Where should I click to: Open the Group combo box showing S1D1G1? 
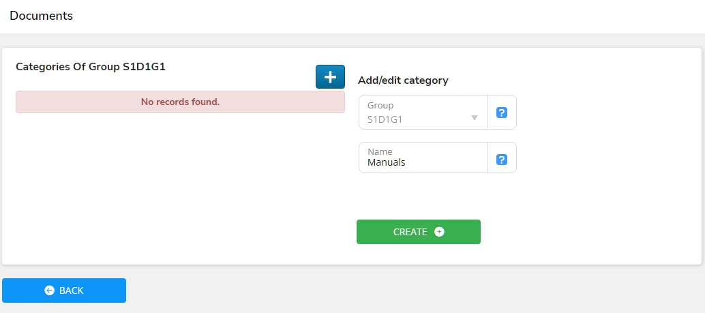[x=423, y=113]
